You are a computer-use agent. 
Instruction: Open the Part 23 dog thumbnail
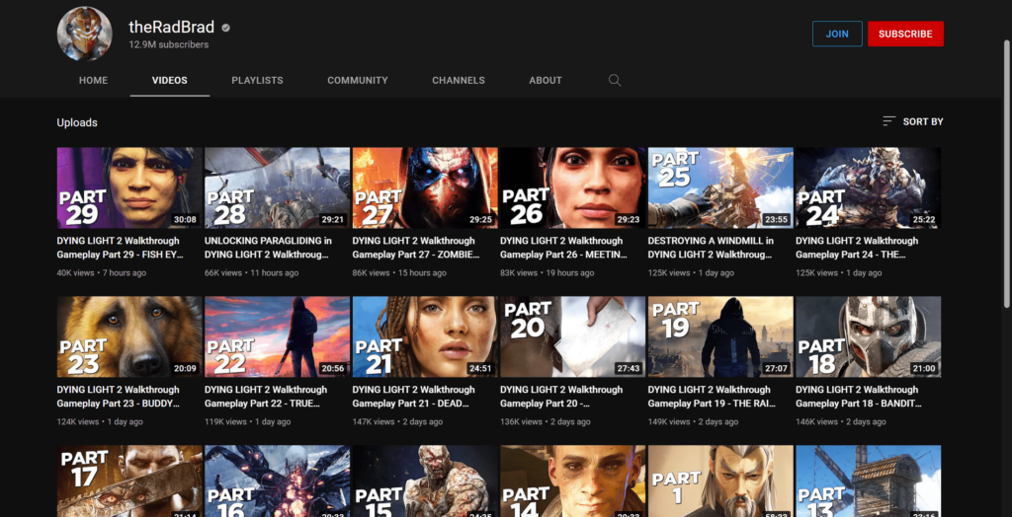point(129,336)
